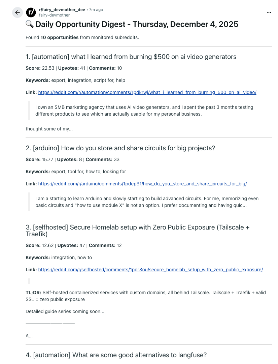Open the r/fairy_devmother_dev subreddit link
Image resolution: width=278 pixels, height=364 pixels.
(62, 9)
